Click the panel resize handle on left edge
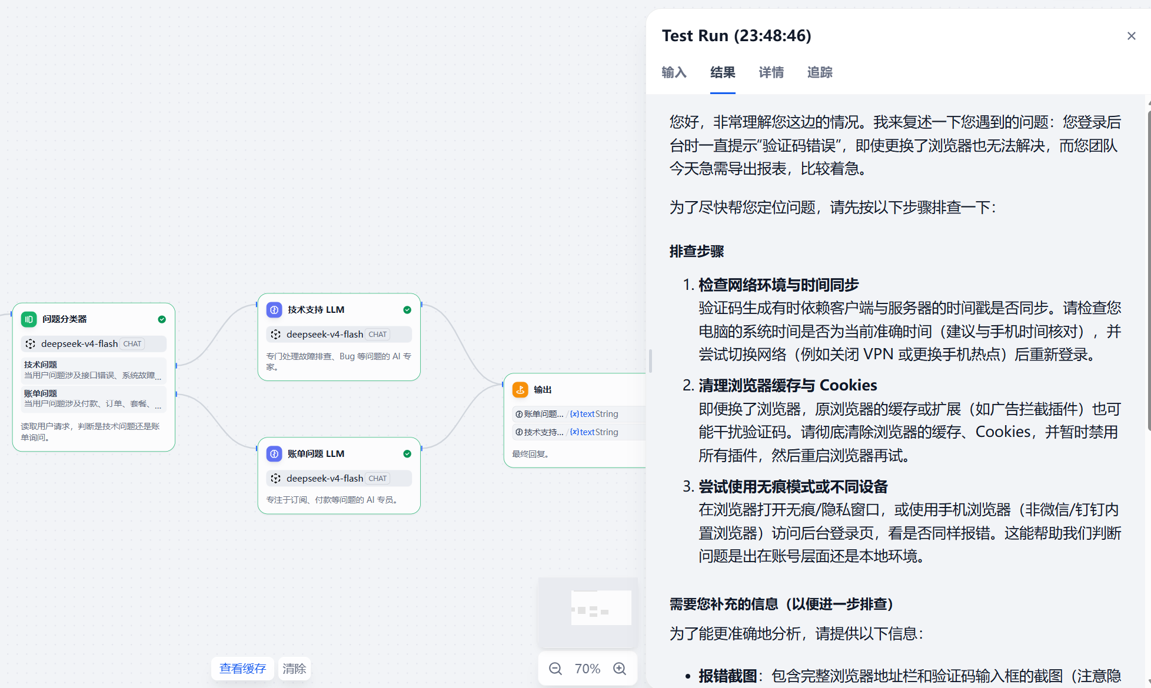The height and width of the screenshot is (688, 1151). [x=650, y=360]
